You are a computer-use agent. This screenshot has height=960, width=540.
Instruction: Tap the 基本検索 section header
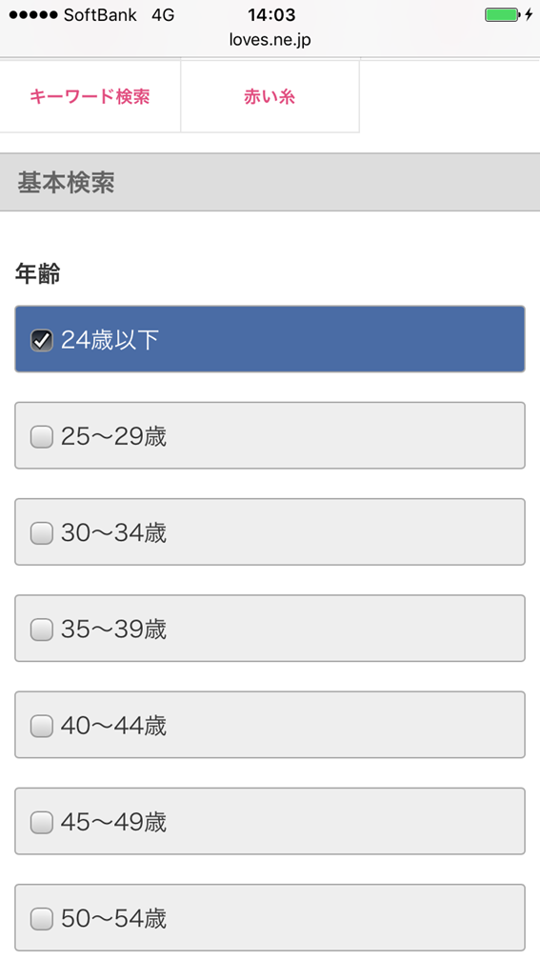click(x=270, y=183)
